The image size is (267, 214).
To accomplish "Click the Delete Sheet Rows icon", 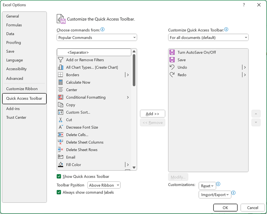I will pyautogui.click(x=60, y=150).
